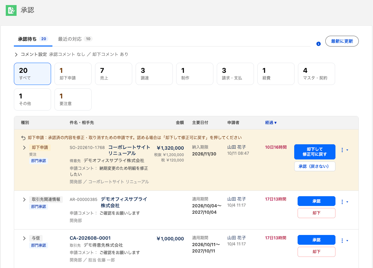Click the 主要日付 column header
The height and width of the screenshot is (268, 373).
(x=200, y=123)
